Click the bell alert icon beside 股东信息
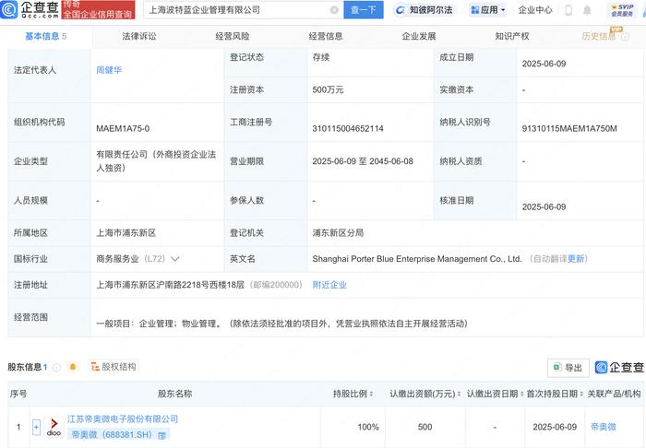Image resolution: width=646 pixels, height=448 pixels. click(73, 367)
